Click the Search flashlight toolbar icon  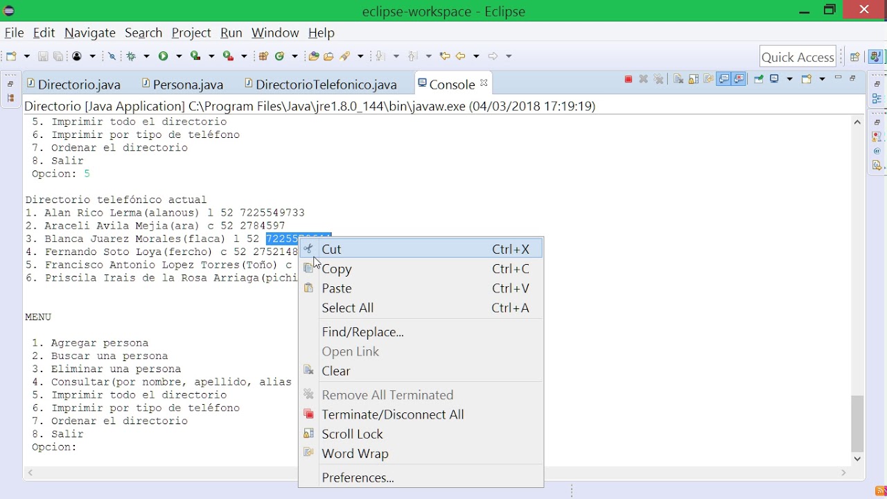point(344,56)
